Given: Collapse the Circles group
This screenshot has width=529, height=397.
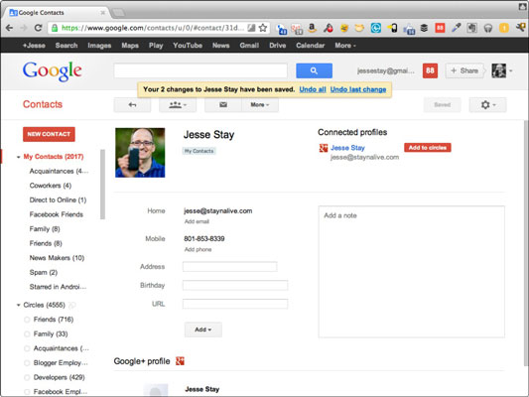Looking at the screenshot, I should pyautogui.click(x=19, y=305).
